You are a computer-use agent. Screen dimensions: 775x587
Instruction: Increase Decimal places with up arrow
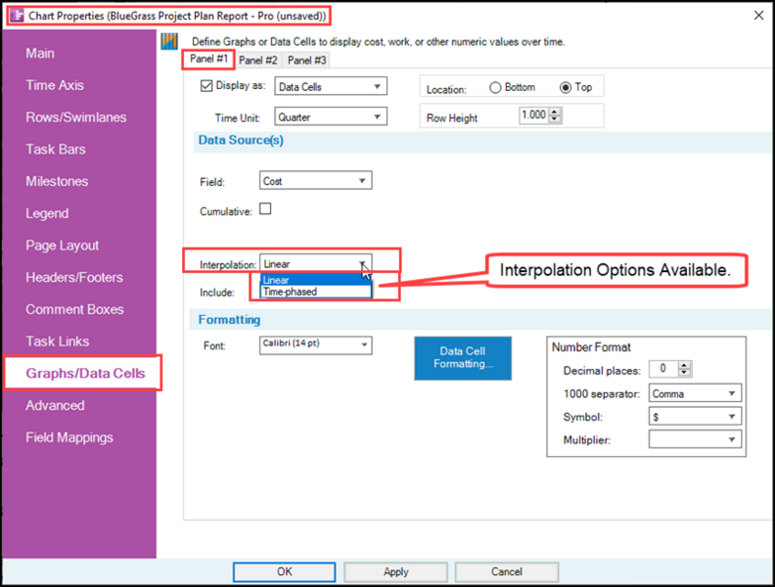tap(685, 365)
